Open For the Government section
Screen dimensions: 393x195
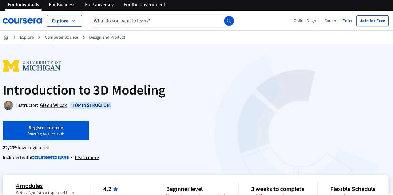[144, 5]
